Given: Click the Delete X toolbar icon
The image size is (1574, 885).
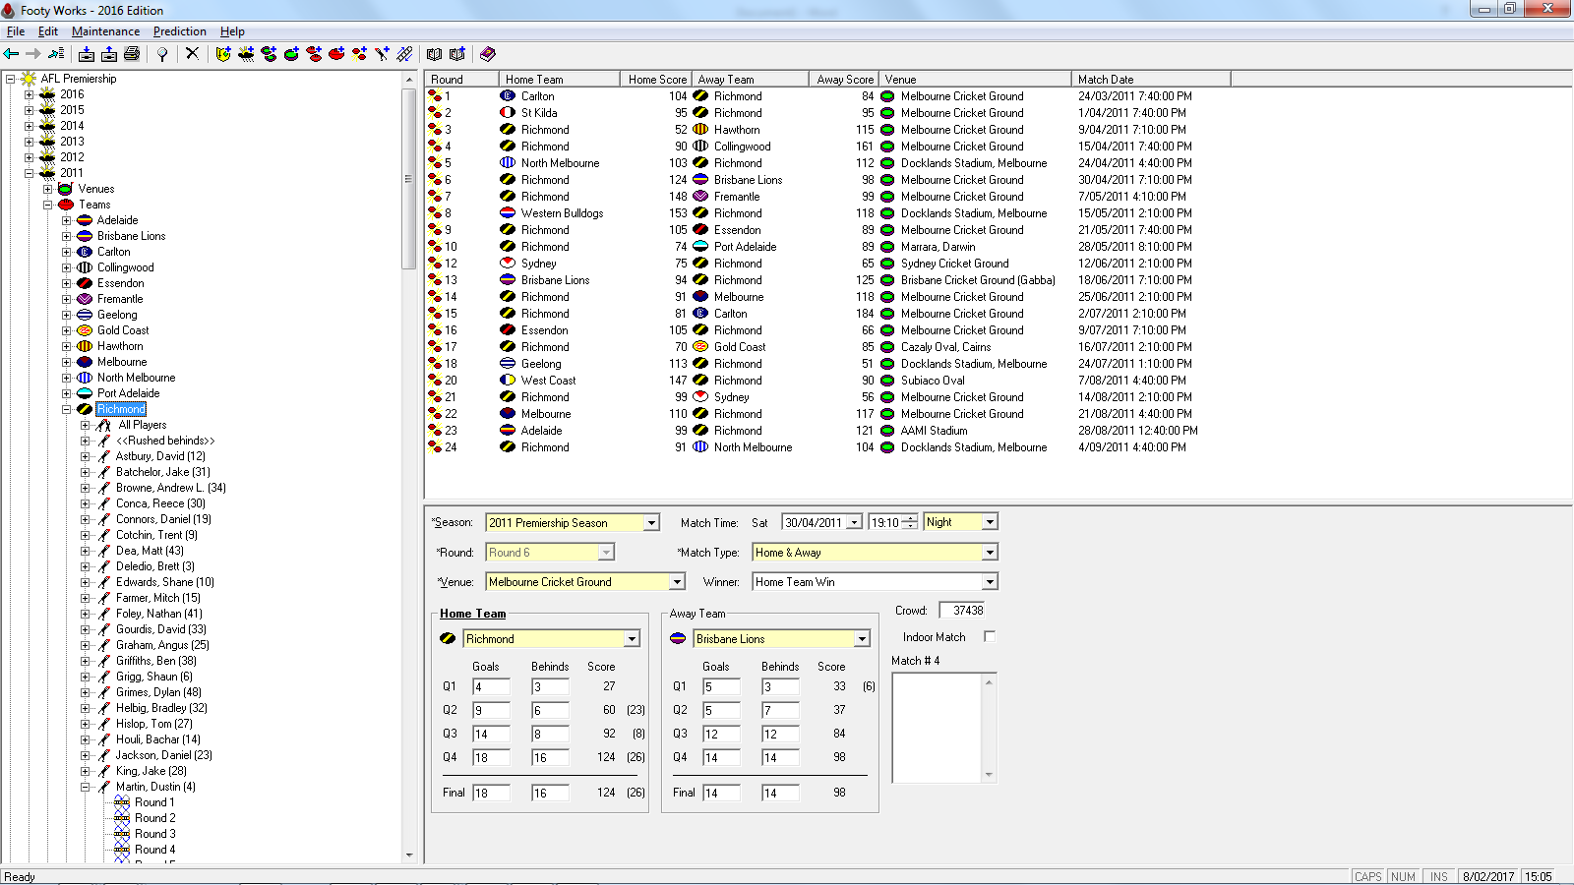Looking at the screenshot, I should [x=192, y=54].
